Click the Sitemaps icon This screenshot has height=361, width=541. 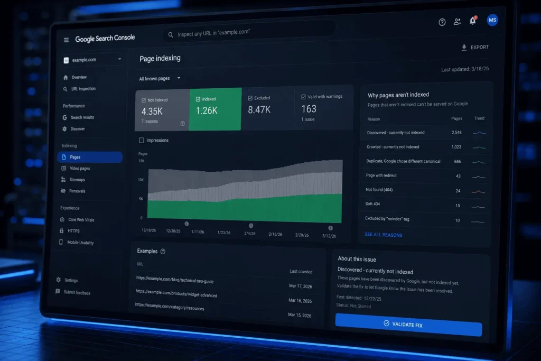63,180
